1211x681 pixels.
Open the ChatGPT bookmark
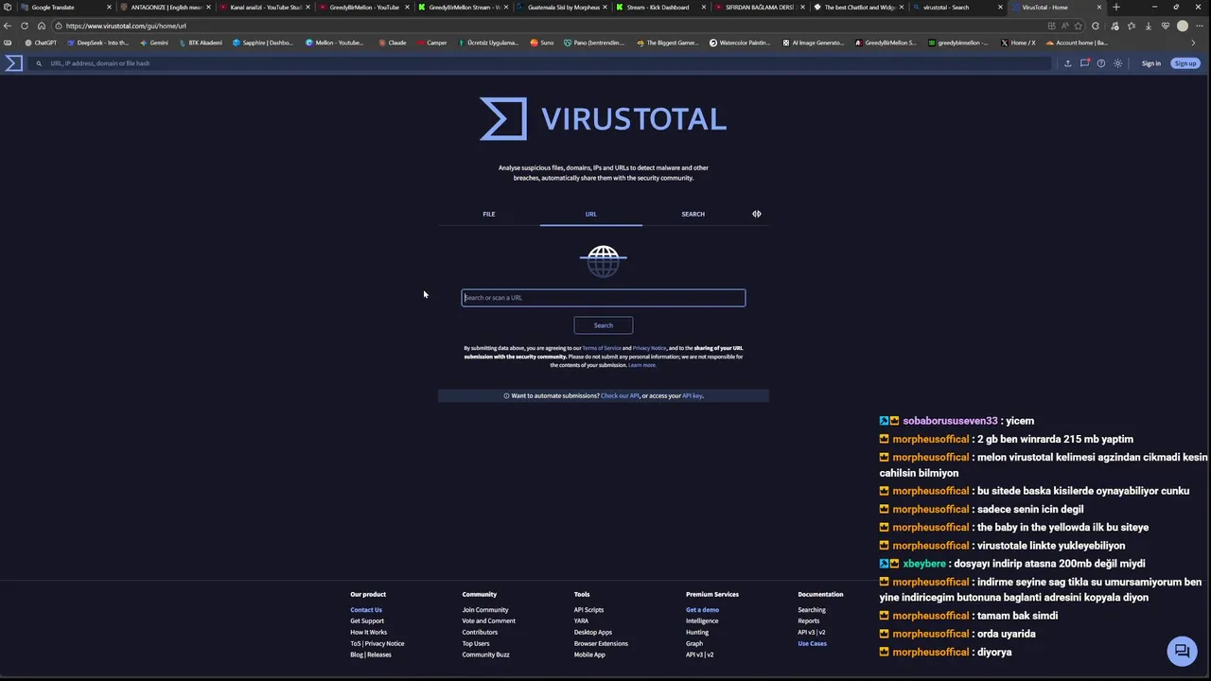[x=41, y=43]
